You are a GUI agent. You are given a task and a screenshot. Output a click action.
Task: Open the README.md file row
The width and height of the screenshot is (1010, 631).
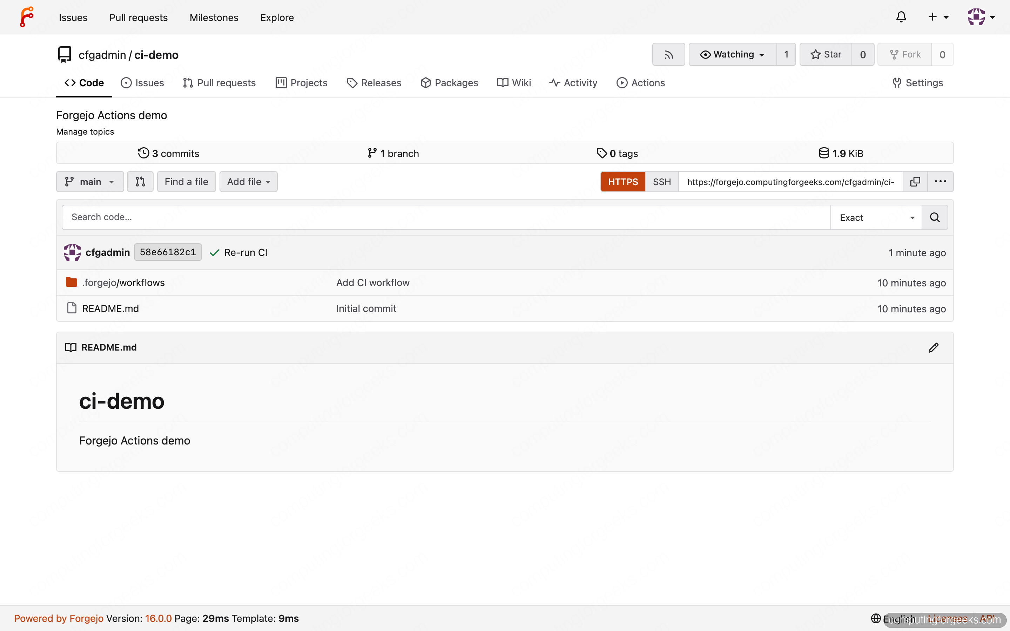click(x=505, y=309)
